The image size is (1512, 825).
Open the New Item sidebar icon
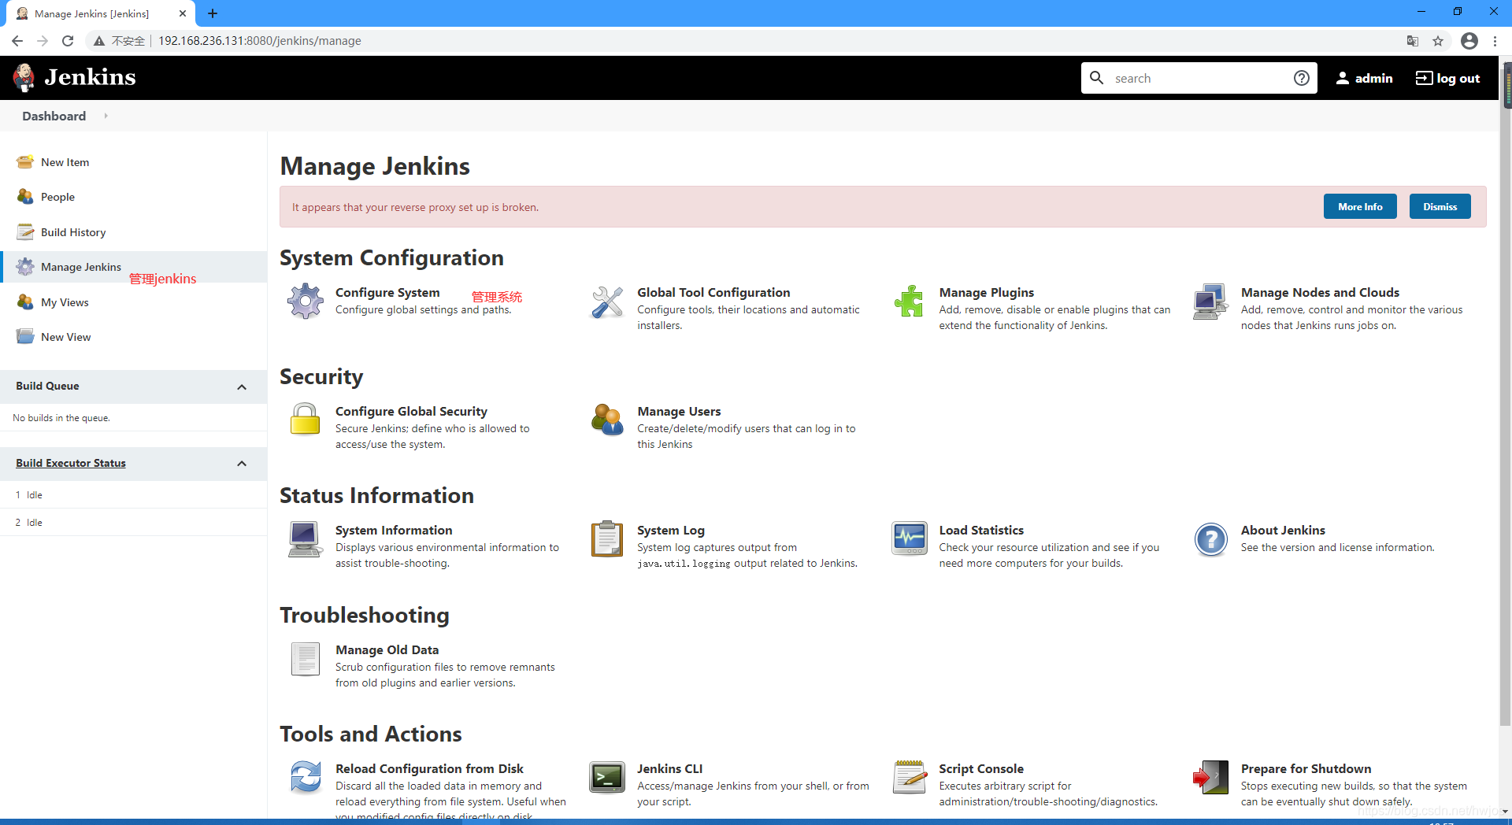click(x=25, y=162)
